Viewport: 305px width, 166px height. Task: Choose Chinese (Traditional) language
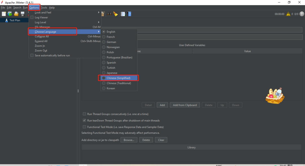click(119, 83)
